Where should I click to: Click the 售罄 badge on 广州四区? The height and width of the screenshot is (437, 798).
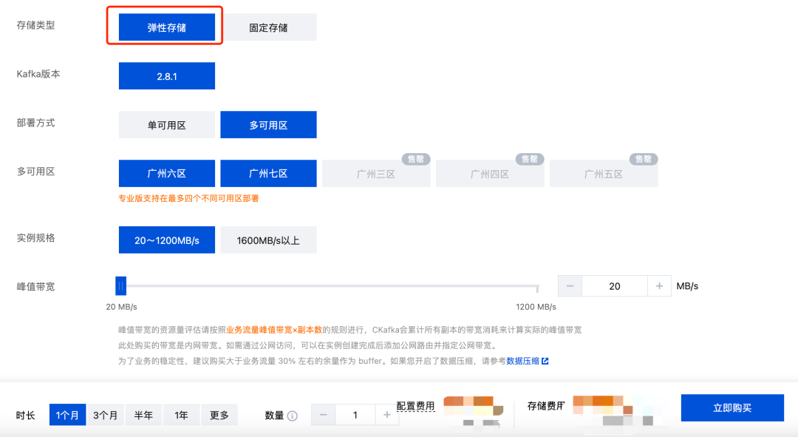[530, 159]
